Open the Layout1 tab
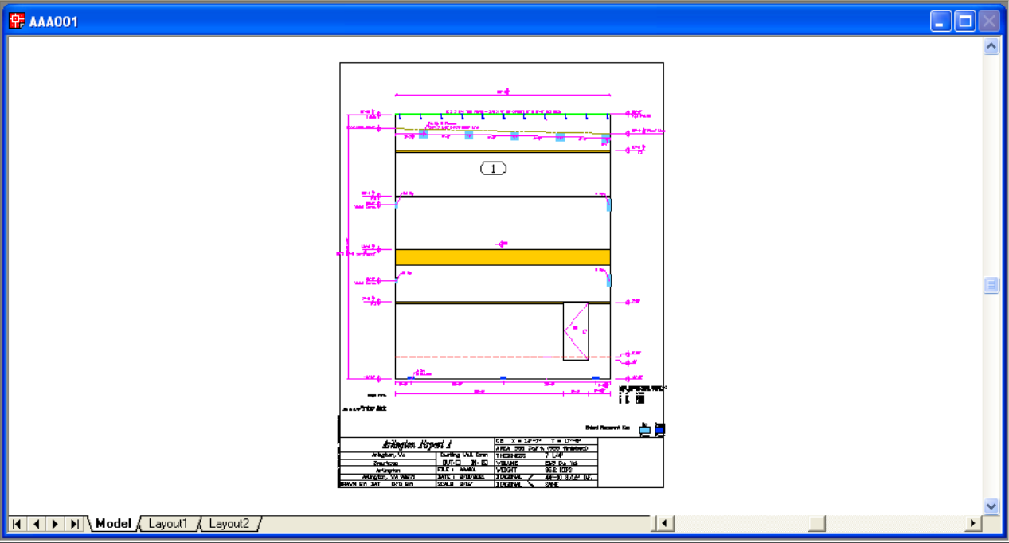 [169, 523]
